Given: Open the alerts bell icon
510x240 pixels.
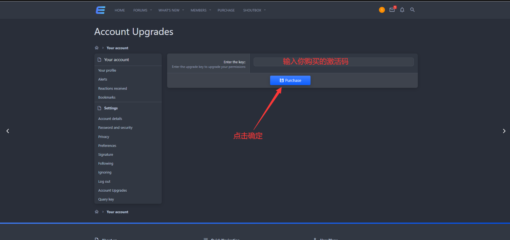Looking at the screenshot, I should [x=402, y=10].
